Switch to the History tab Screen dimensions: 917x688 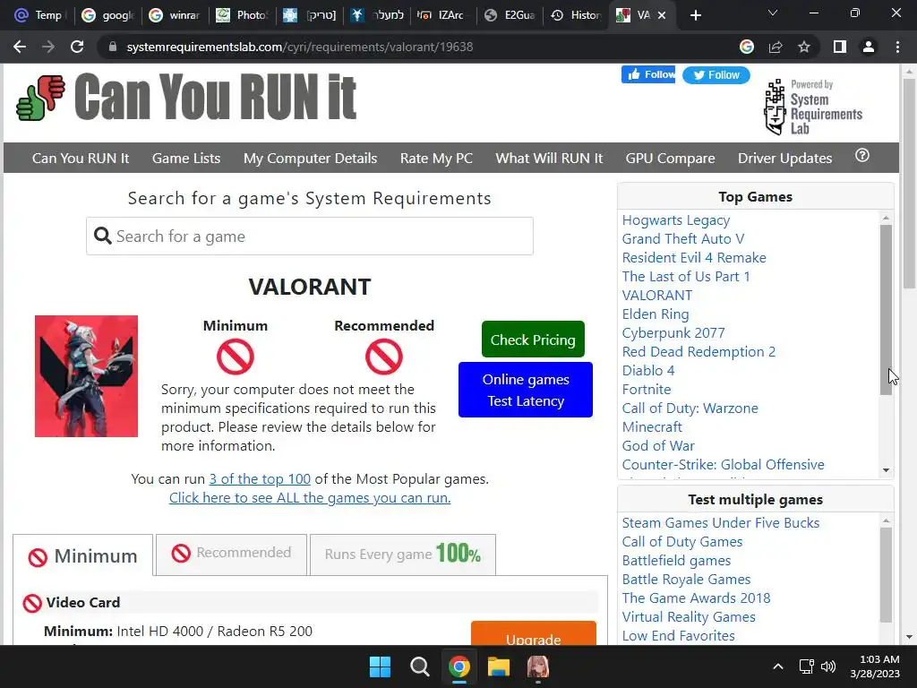coord(577,15)
